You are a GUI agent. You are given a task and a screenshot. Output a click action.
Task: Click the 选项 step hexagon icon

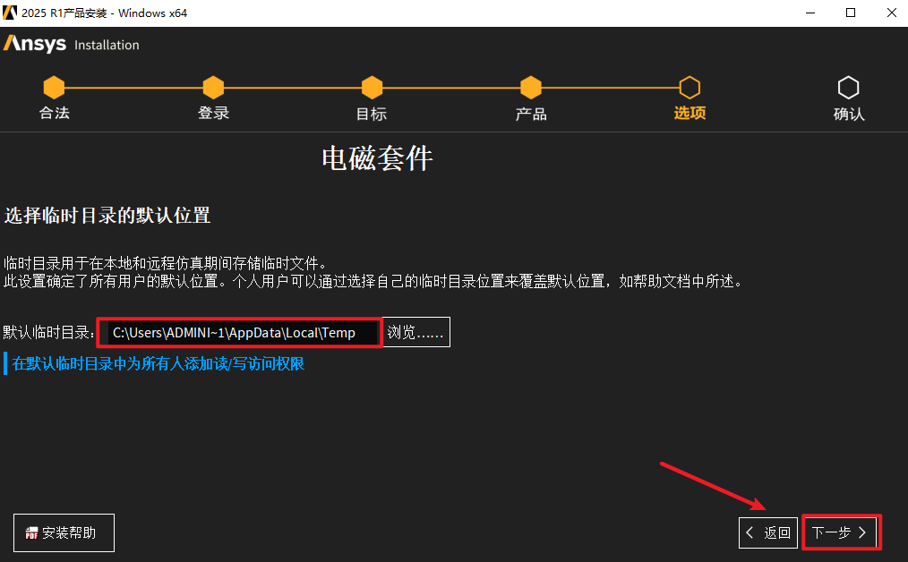pos(690,88)
